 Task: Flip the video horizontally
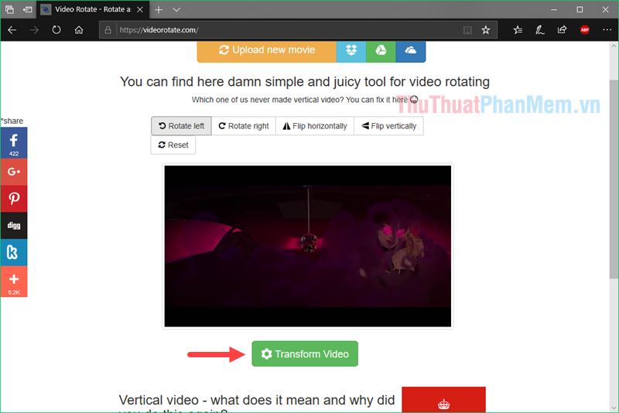coord(315,126)
